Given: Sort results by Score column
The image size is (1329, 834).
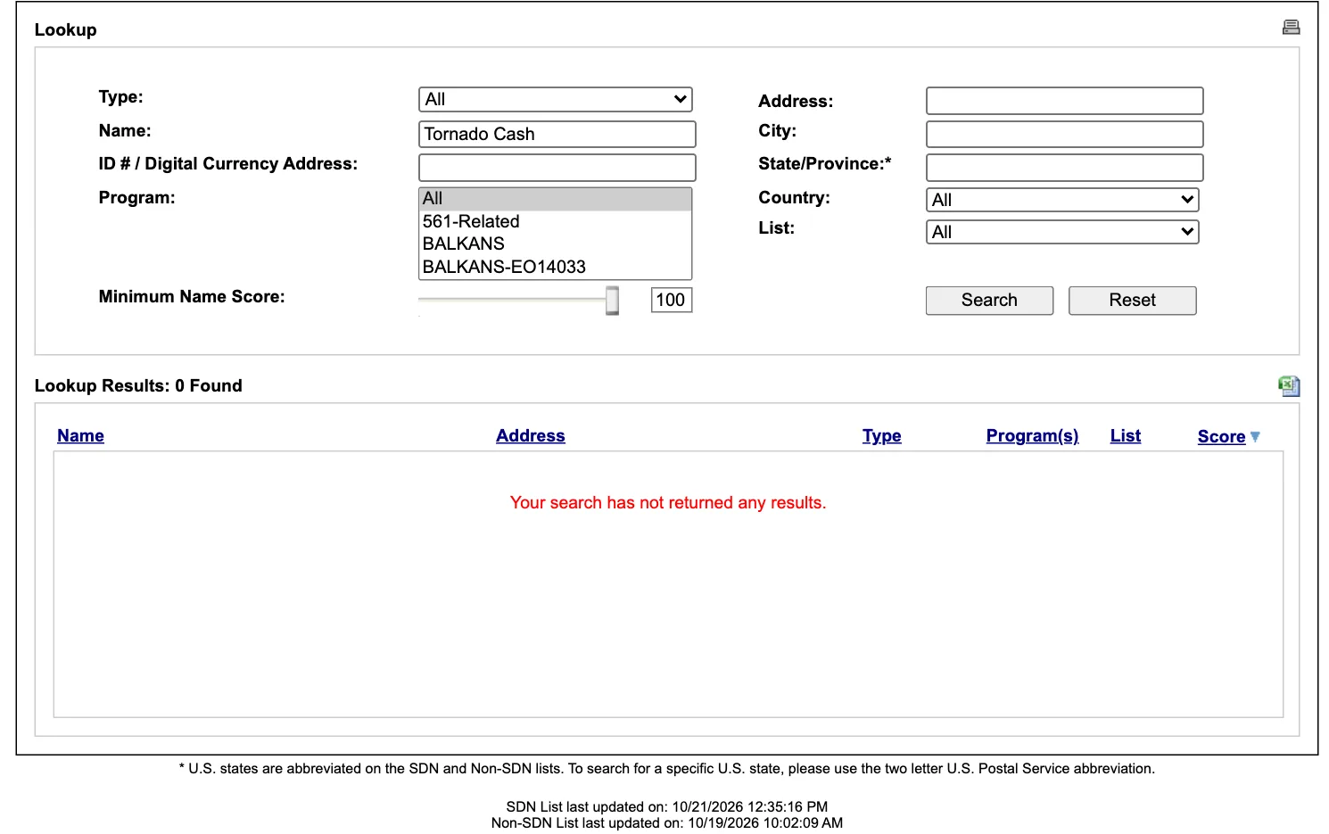Looking at the screenshot, I should (x=1221, y=436).
